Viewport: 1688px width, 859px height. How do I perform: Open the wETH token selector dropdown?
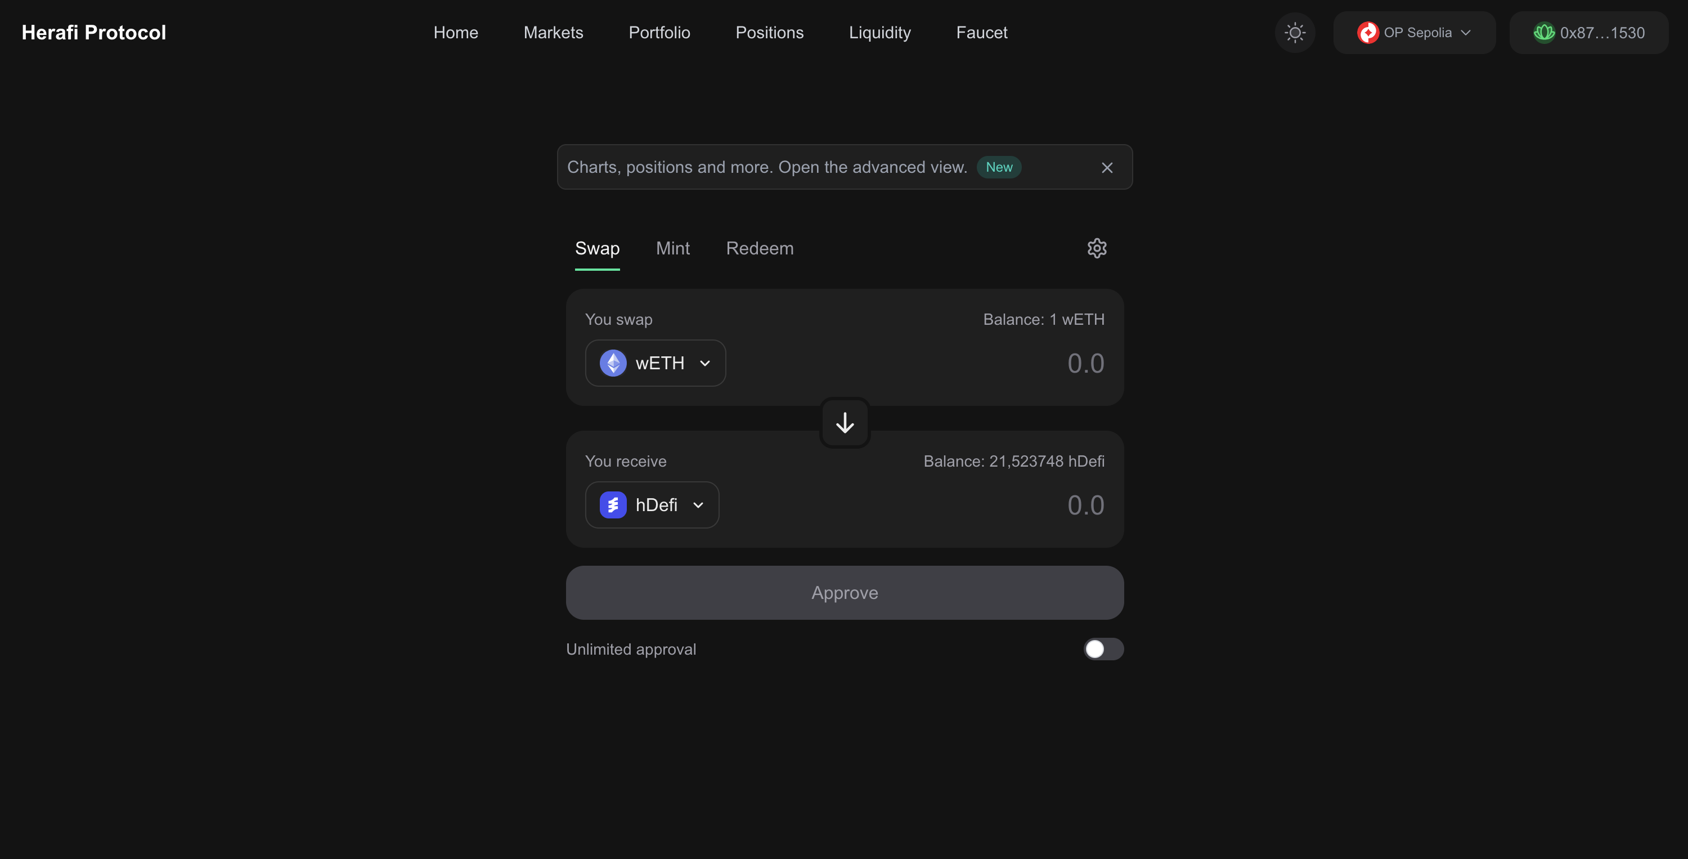656,363
